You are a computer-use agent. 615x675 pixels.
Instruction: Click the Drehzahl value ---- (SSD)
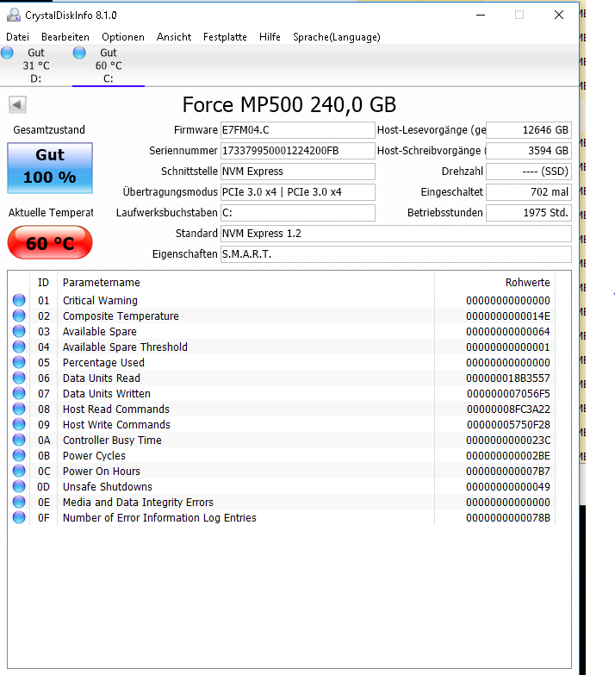[529, 172]
